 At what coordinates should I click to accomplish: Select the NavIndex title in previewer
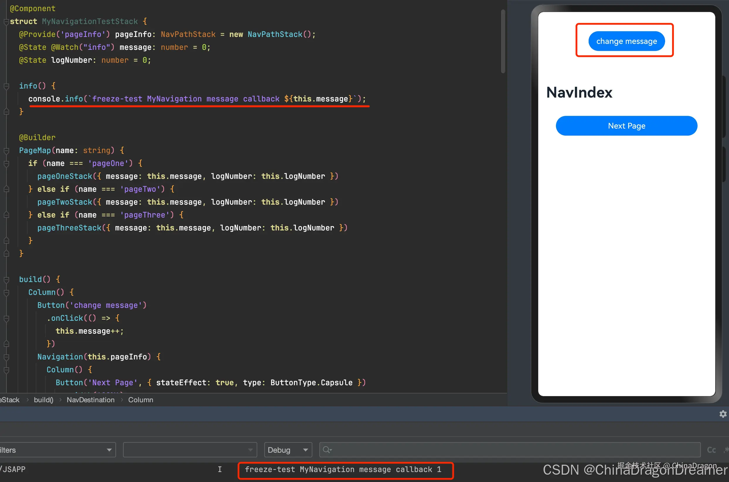click(579, 92)
